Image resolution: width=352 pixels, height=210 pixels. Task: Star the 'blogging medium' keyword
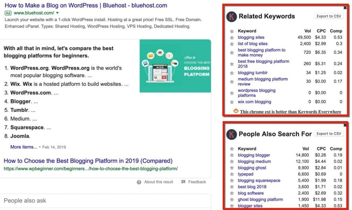(232, 161)
